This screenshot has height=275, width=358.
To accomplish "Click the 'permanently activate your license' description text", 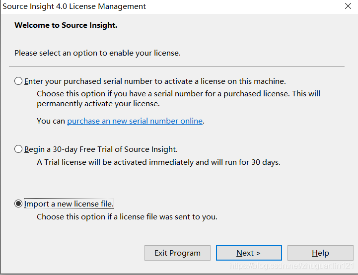I will (x=98, y=104).
